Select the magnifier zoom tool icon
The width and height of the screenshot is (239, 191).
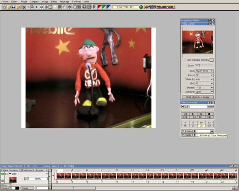pyautogui.click(x=32, y=7)
